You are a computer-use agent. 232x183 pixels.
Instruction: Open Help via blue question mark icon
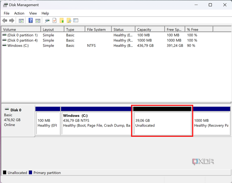(x=31, y=20)
